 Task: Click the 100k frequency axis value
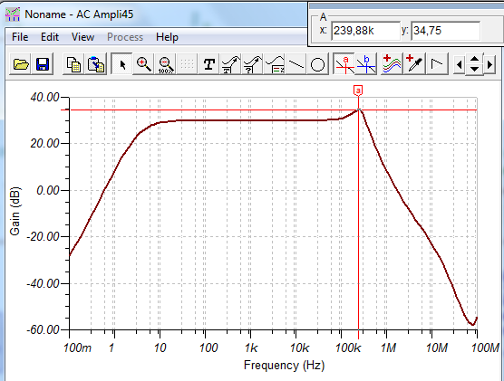coord(348,348)
